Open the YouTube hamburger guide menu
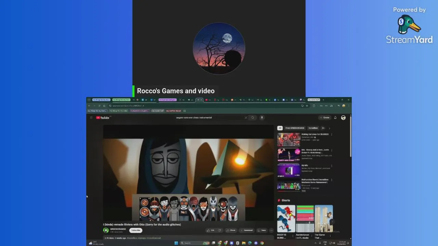438x246 pixels. click(x=91, y=118)
